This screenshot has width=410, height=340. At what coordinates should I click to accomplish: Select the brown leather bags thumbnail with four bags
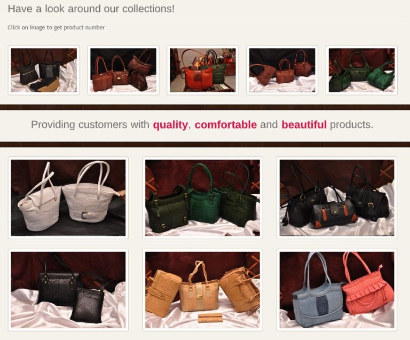point(123,70)
